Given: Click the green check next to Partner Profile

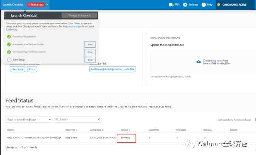Looking at the screenshot, I should click(9, 44).
